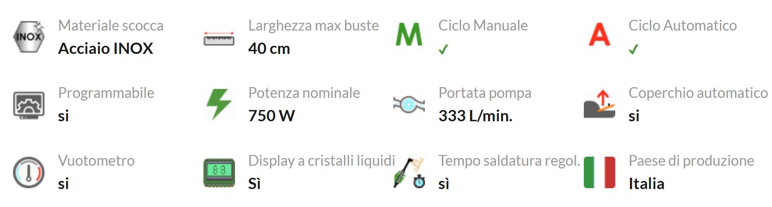The width and height of the screenshot is (772, 207).
Task: Click the bag width ruler icon
Action: (219, 38)
